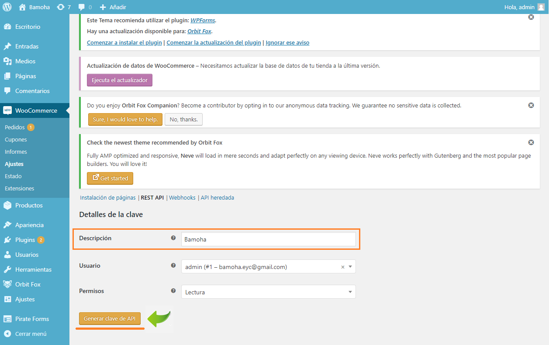Dismiss the Neve theme recommendation notice

coord(531,142)
